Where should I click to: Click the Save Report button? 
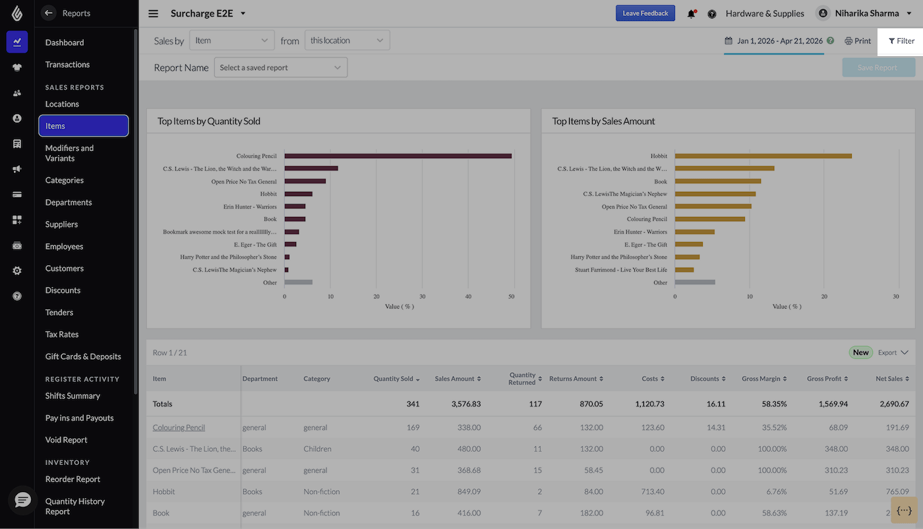tap(878, 67)
